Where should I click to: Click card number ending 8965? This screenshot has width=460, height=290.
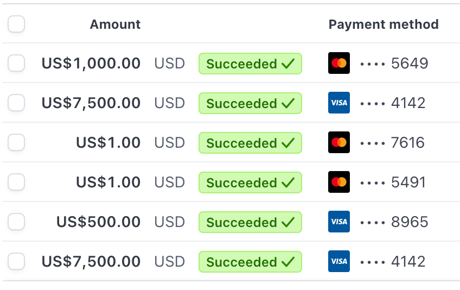pyautogui.click(x=394, y=222)
